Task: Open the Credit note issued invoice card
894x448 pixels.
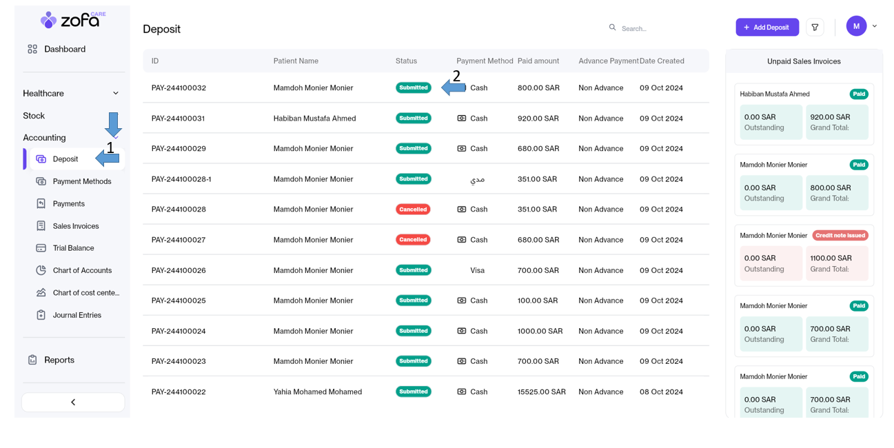Action: (x=804, y=255)
